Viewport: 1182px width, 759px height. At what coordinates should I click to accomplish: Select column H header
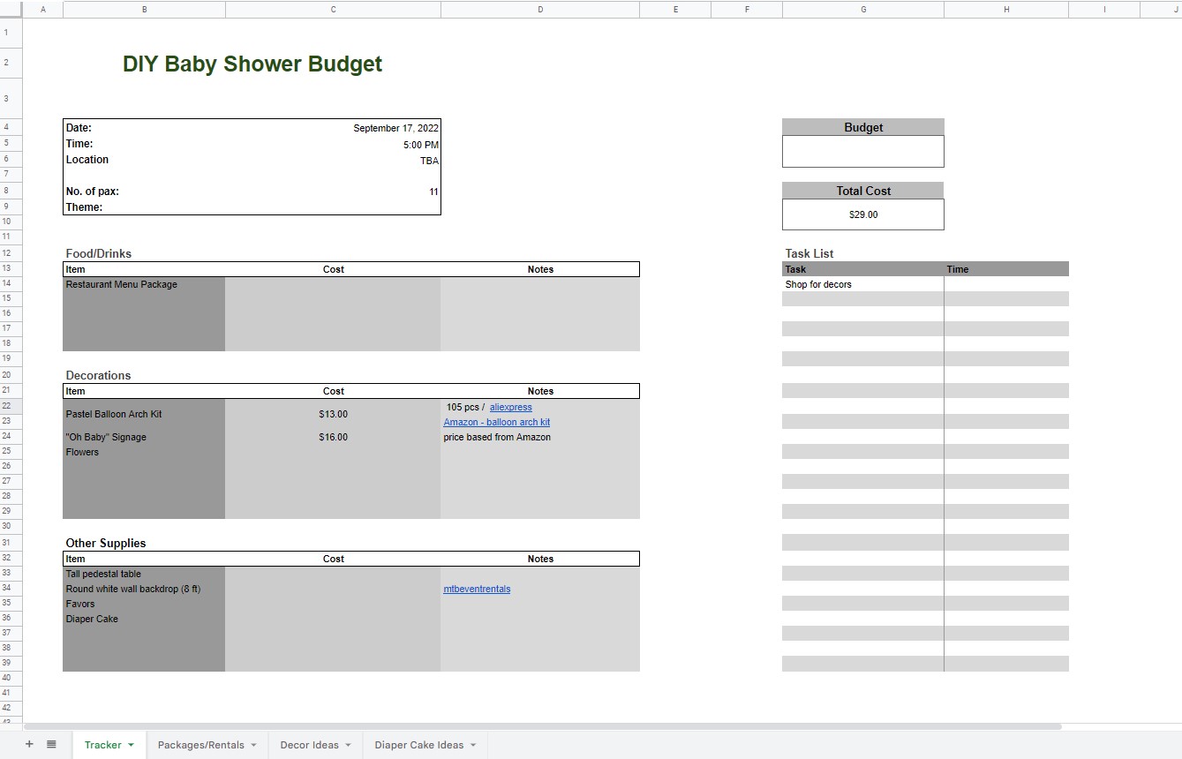pyautogui.click(x=1006, y=9)
